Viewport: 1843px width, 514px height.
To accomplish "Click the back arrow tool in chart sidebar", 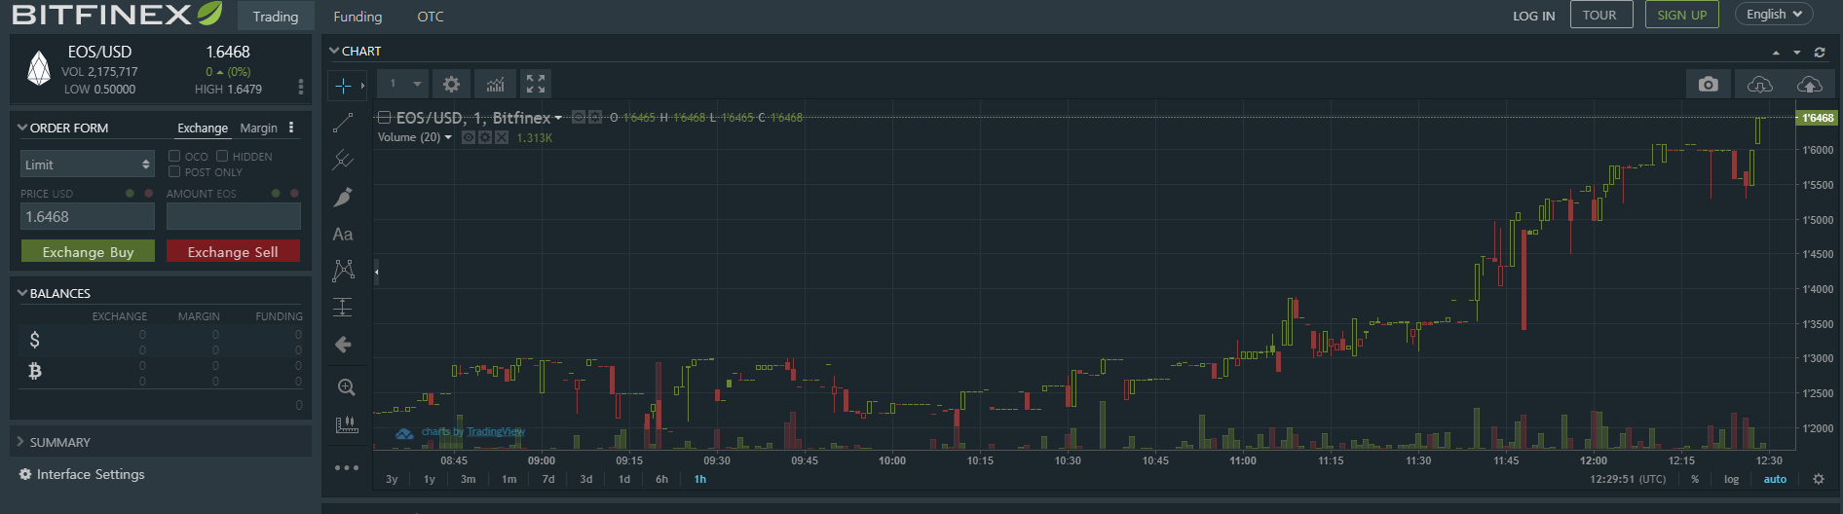I will click(x=343, y=345).
